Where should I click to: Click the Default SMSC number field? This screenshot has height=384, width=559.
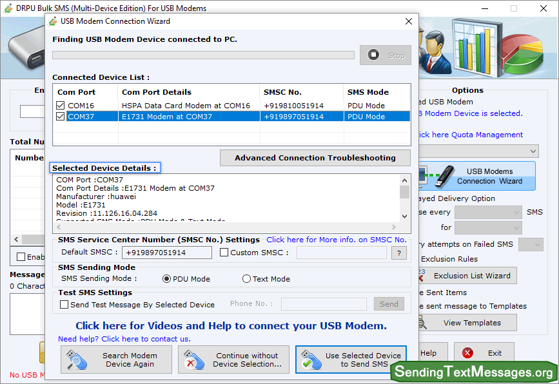(x=167, y=253)
